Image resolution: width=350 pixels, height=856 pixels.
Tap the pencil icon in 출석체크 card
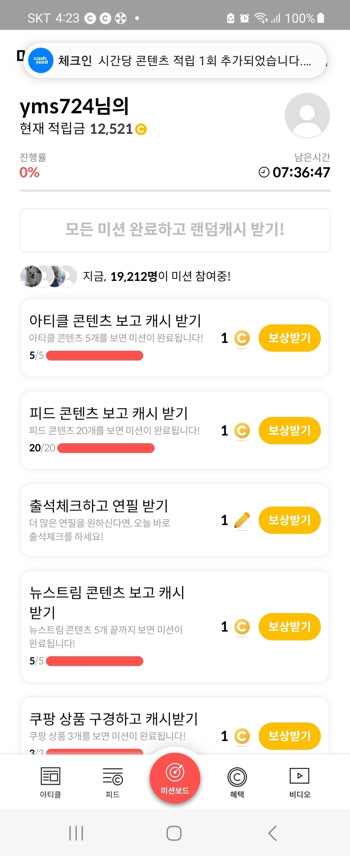point(242,520)
